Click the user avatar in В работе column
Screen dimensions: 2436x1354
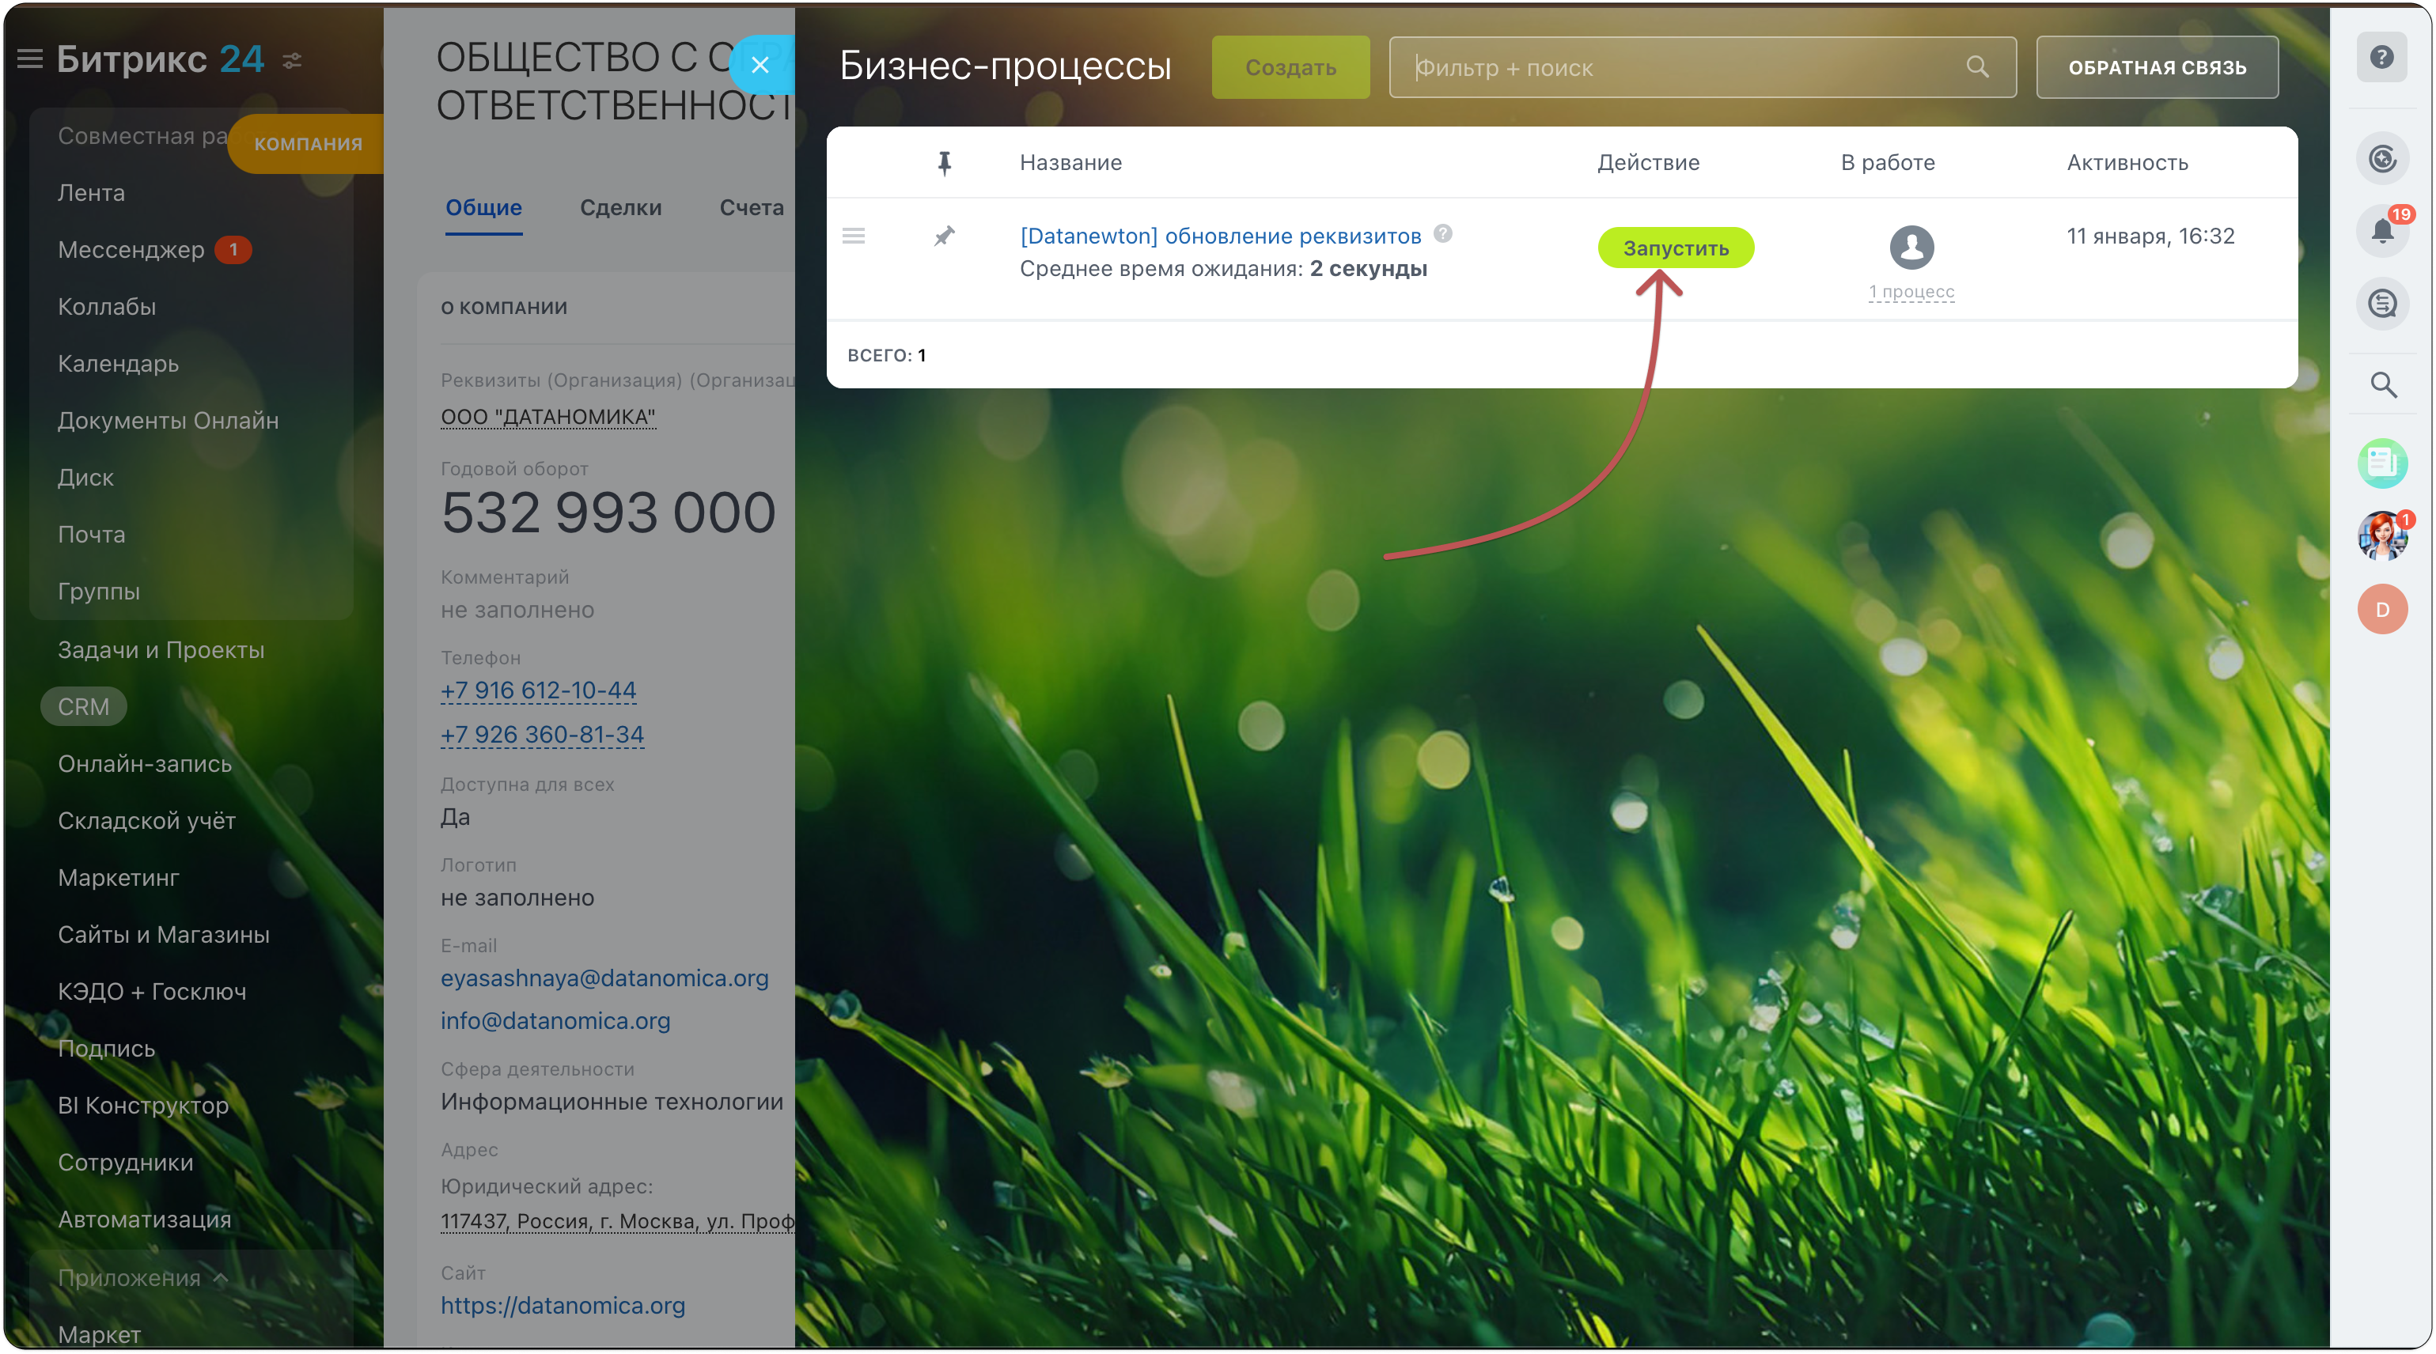coord(1911,247)
